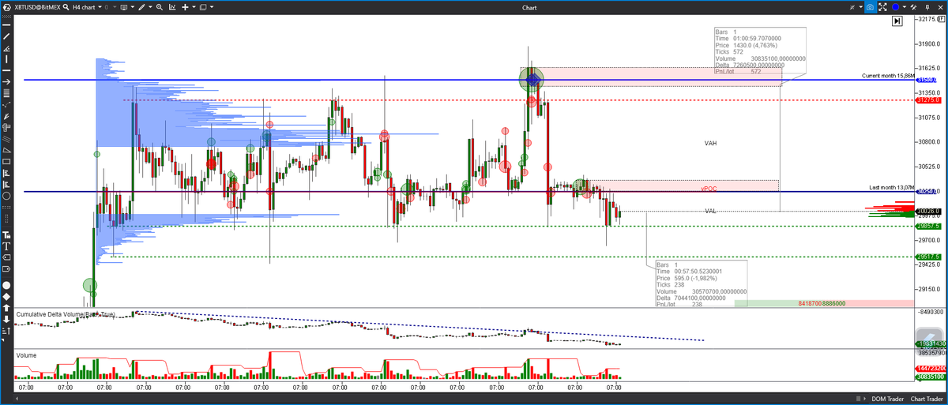Click the monitor display settings icon
The image size is (948, 405).
point(124,7)
